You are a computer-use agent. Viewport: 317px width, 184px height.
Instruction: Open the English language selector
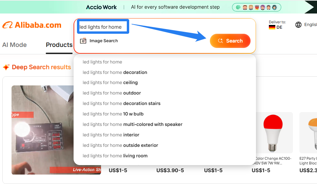pyautogui.click(x=306, y=25)
